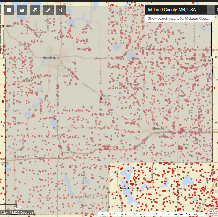Open the graduation cap book widget
The image size is (218, 217).
pos(35,10)
